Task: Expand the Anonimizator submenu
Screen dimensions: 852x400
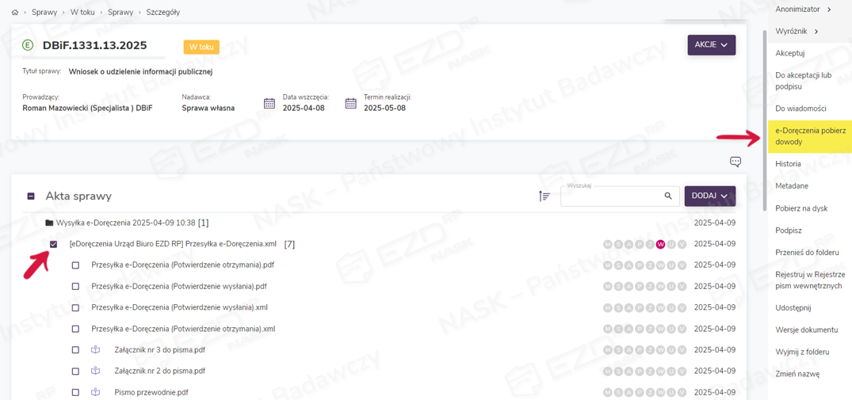Action: pyautogui.click(x=803, y=10)
